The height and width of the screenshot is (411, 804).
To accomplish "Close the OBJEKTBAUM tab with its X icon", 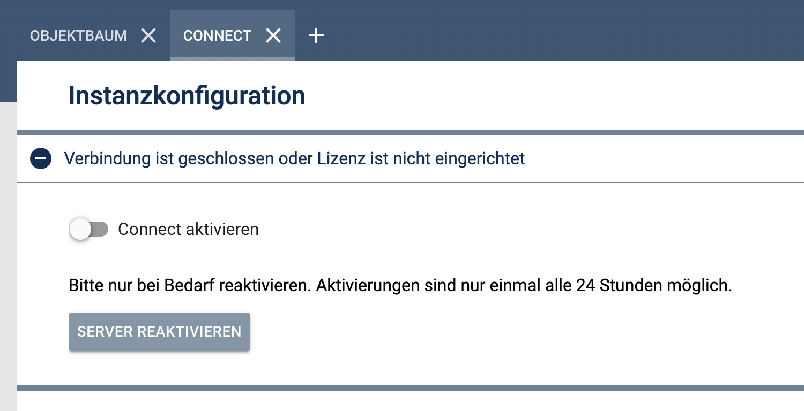I will (x=148, y=35).
